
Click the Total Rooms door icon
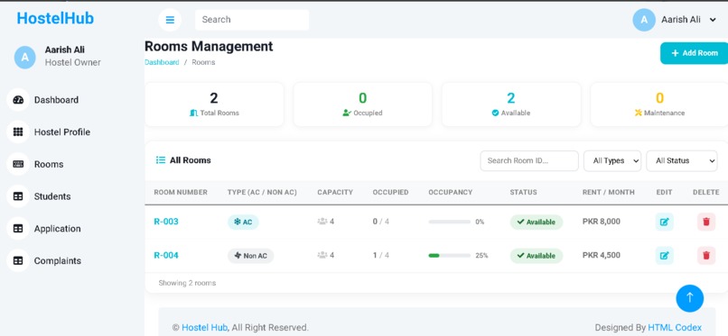193,113
